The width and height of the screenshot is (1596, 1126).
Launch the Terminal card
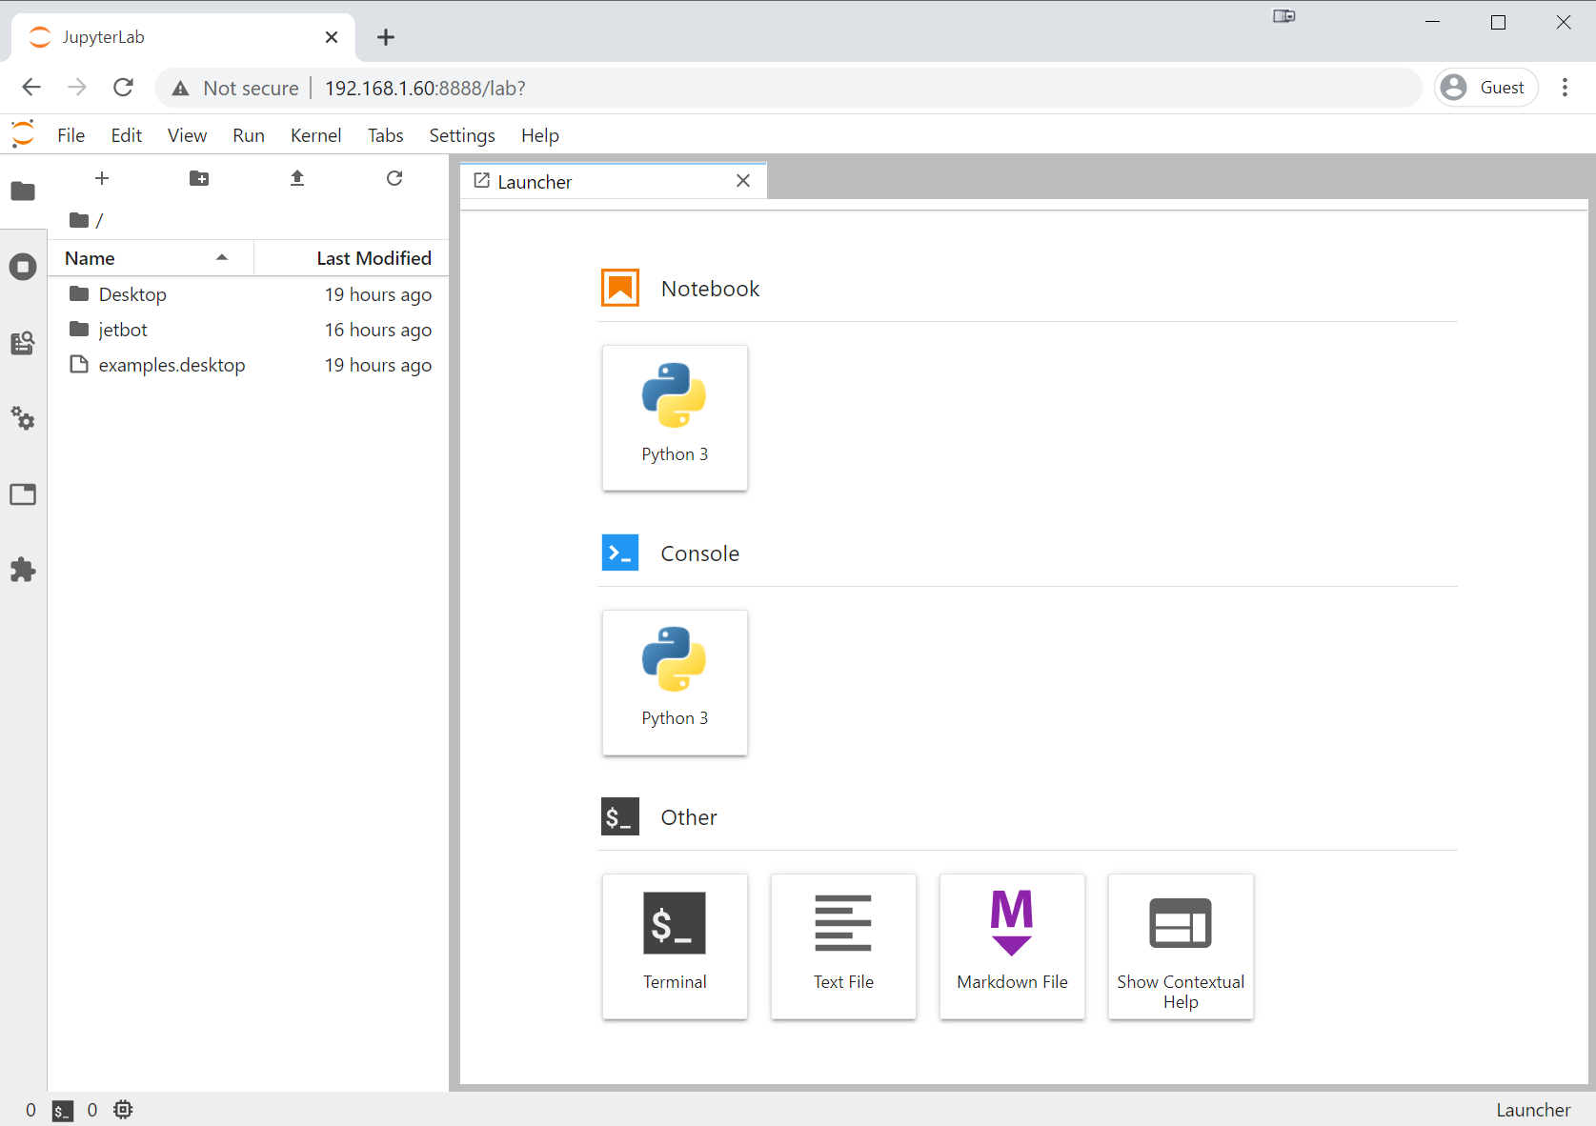[675, 946]
